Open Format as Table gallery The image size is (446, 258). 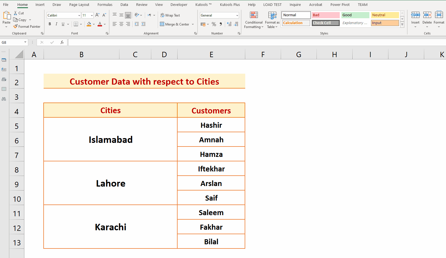click(x=272, y=20)
